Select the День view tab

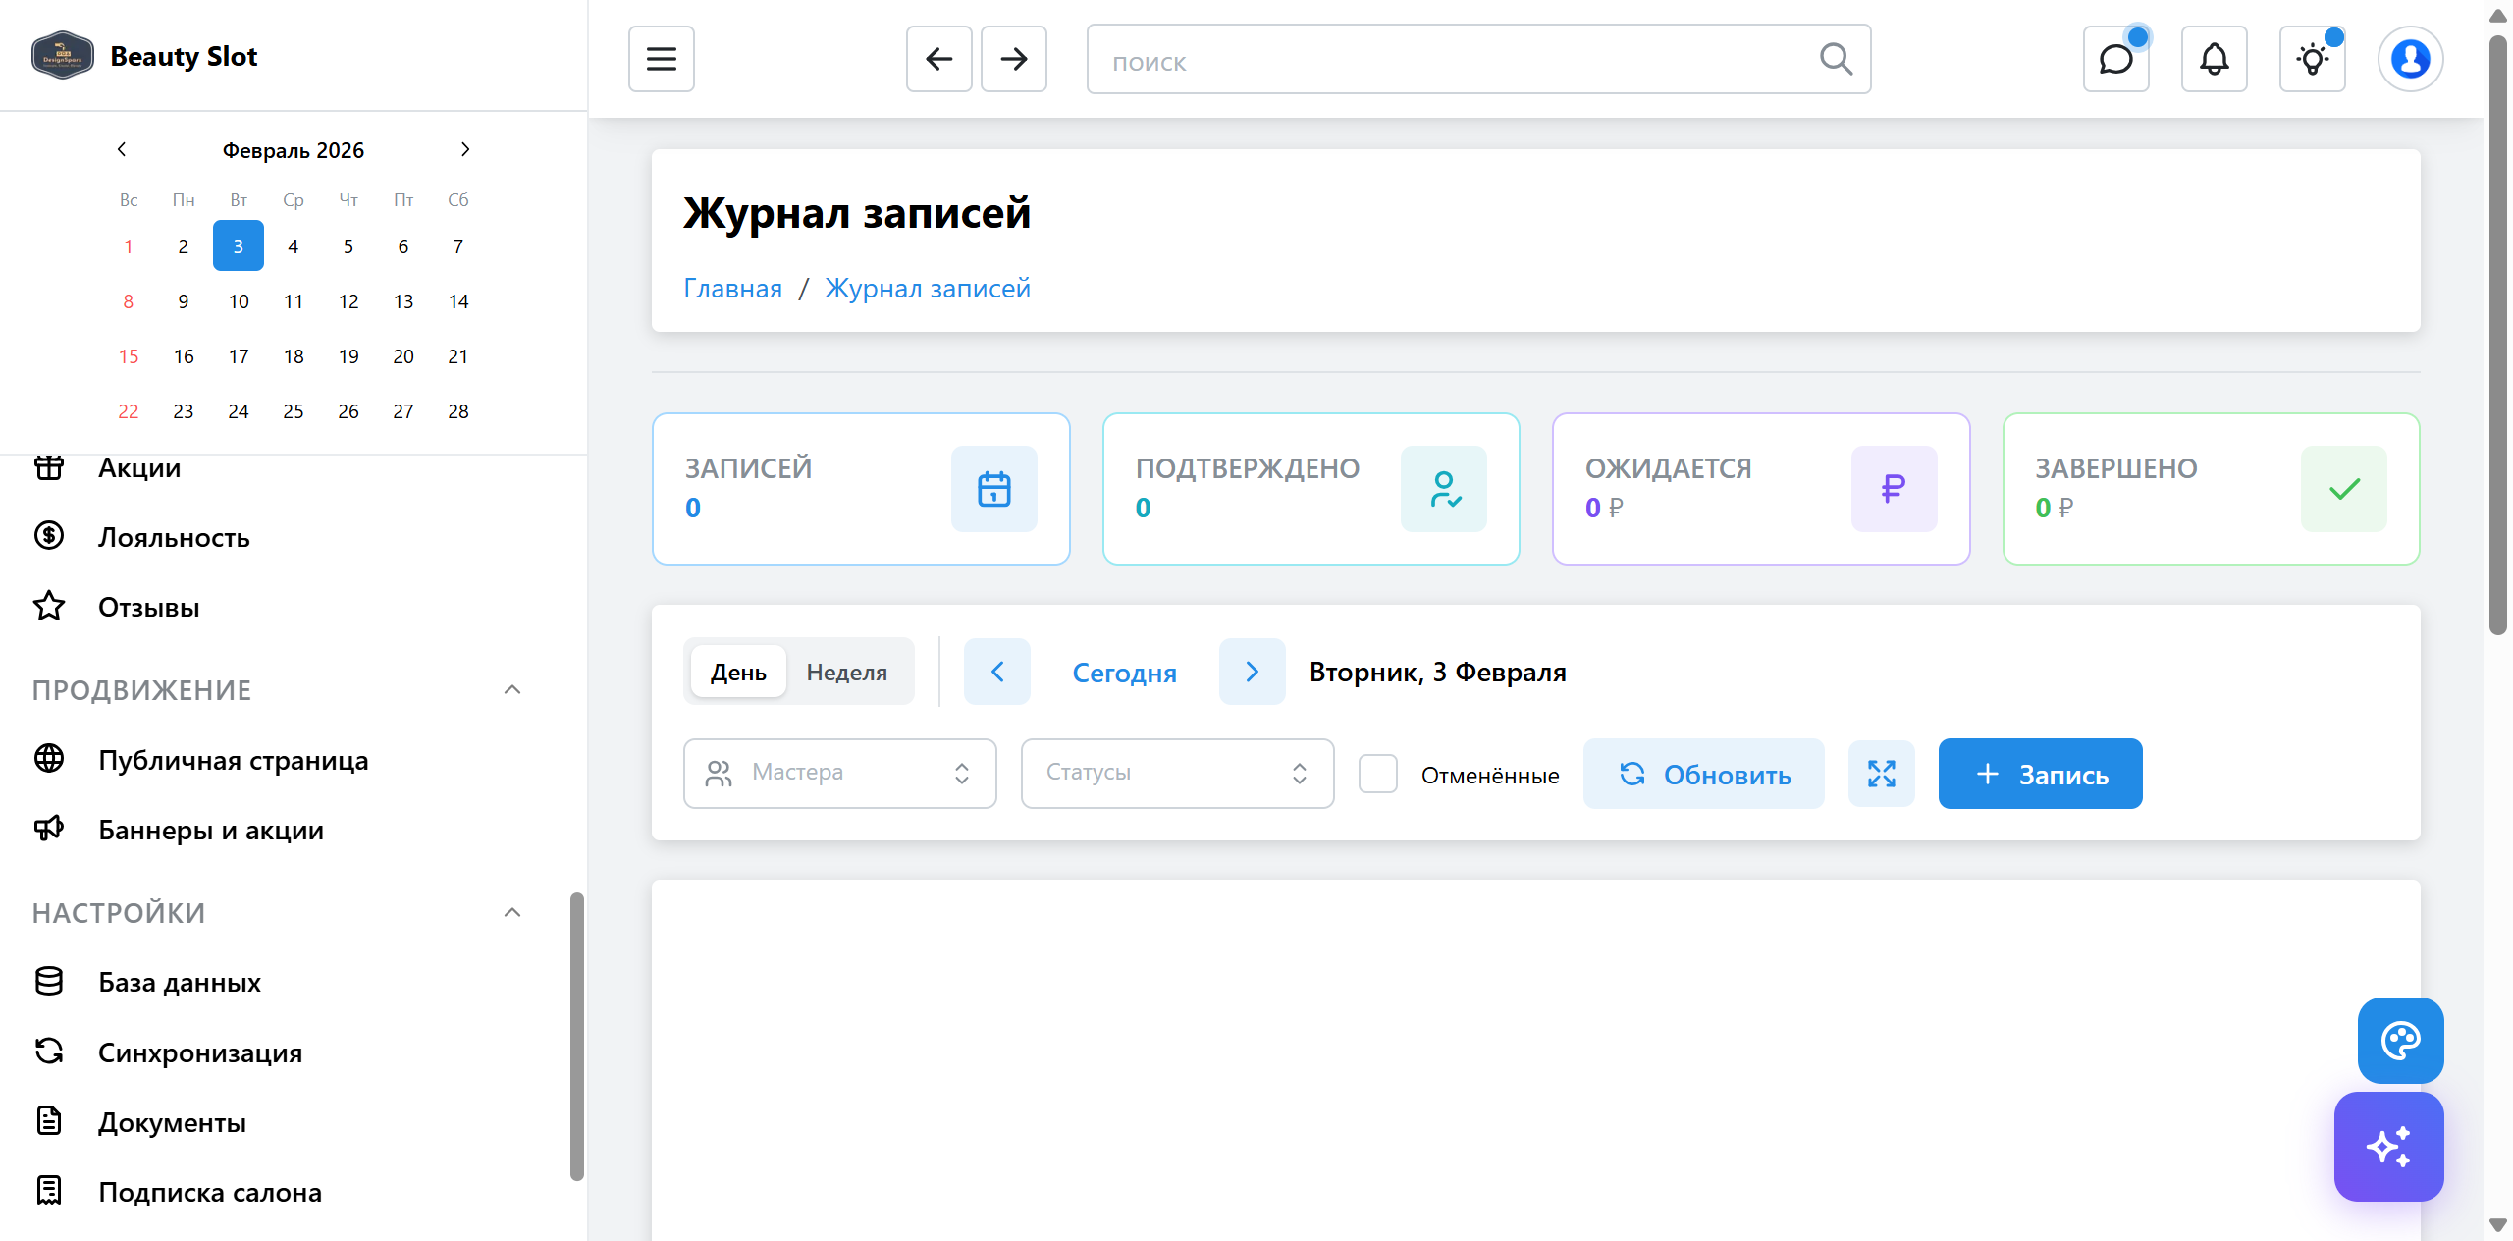click(738, 672)
